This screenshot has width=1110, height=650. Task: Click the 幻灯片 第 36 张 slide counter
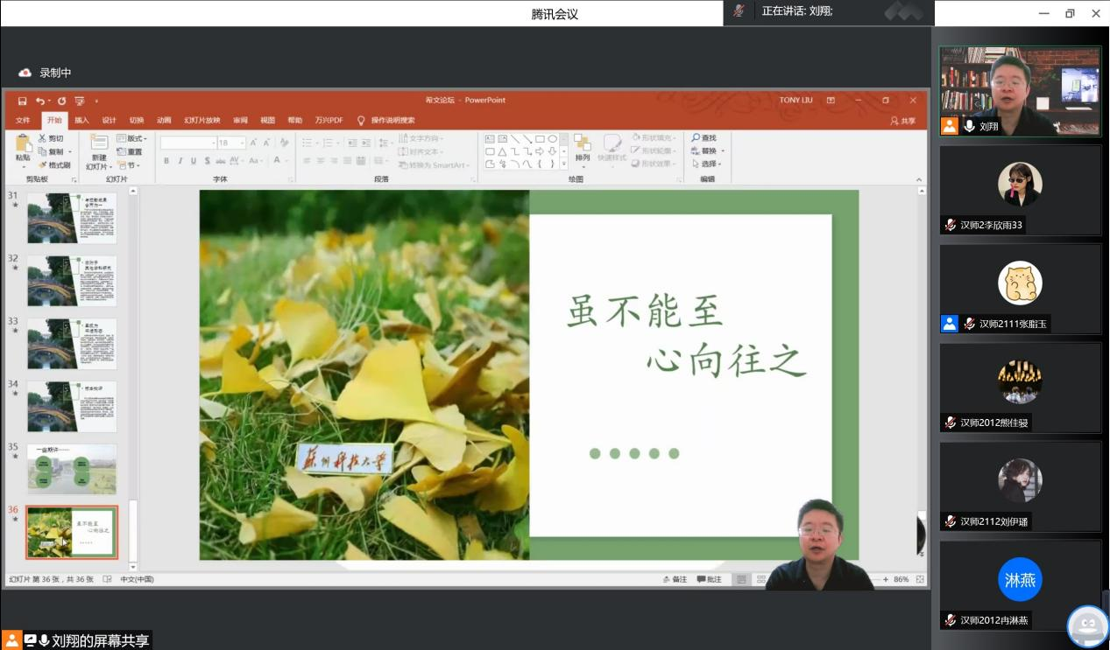(x=51, y=579)
